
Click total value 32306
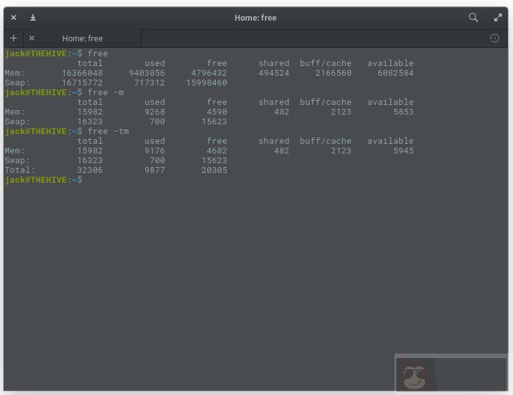90,170
